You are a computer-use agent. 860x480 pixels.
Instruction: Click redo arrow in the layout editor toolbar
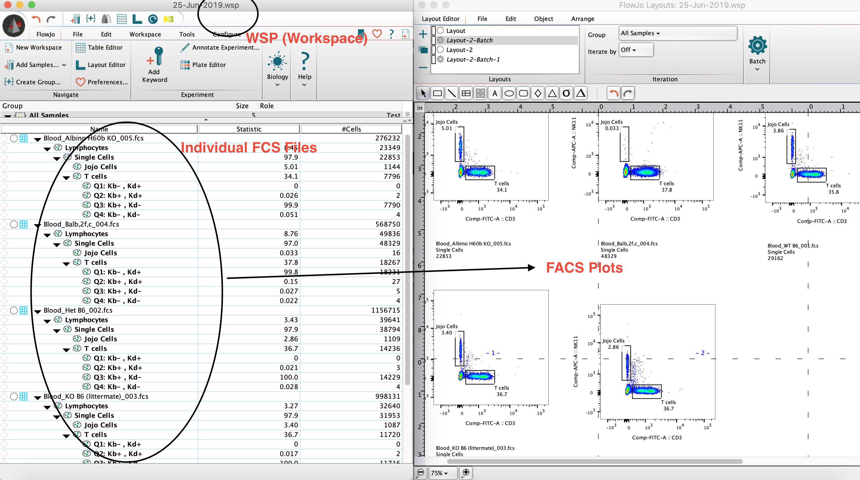pos(628,93)
